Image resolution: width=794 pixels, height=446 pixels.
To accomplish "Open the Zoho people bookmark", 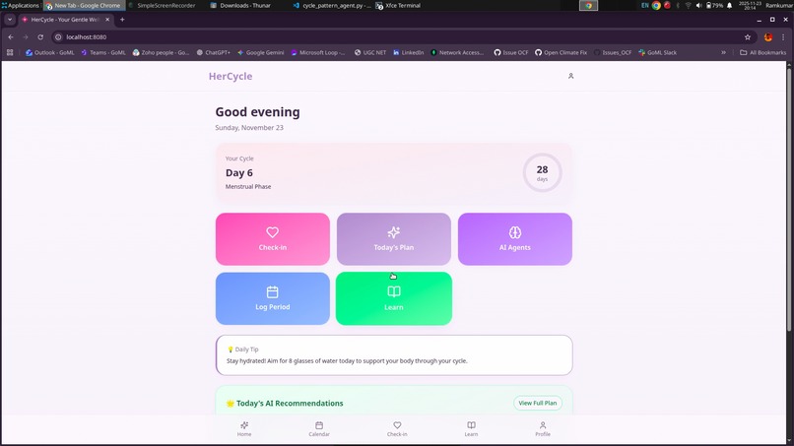I will point(161,52).
